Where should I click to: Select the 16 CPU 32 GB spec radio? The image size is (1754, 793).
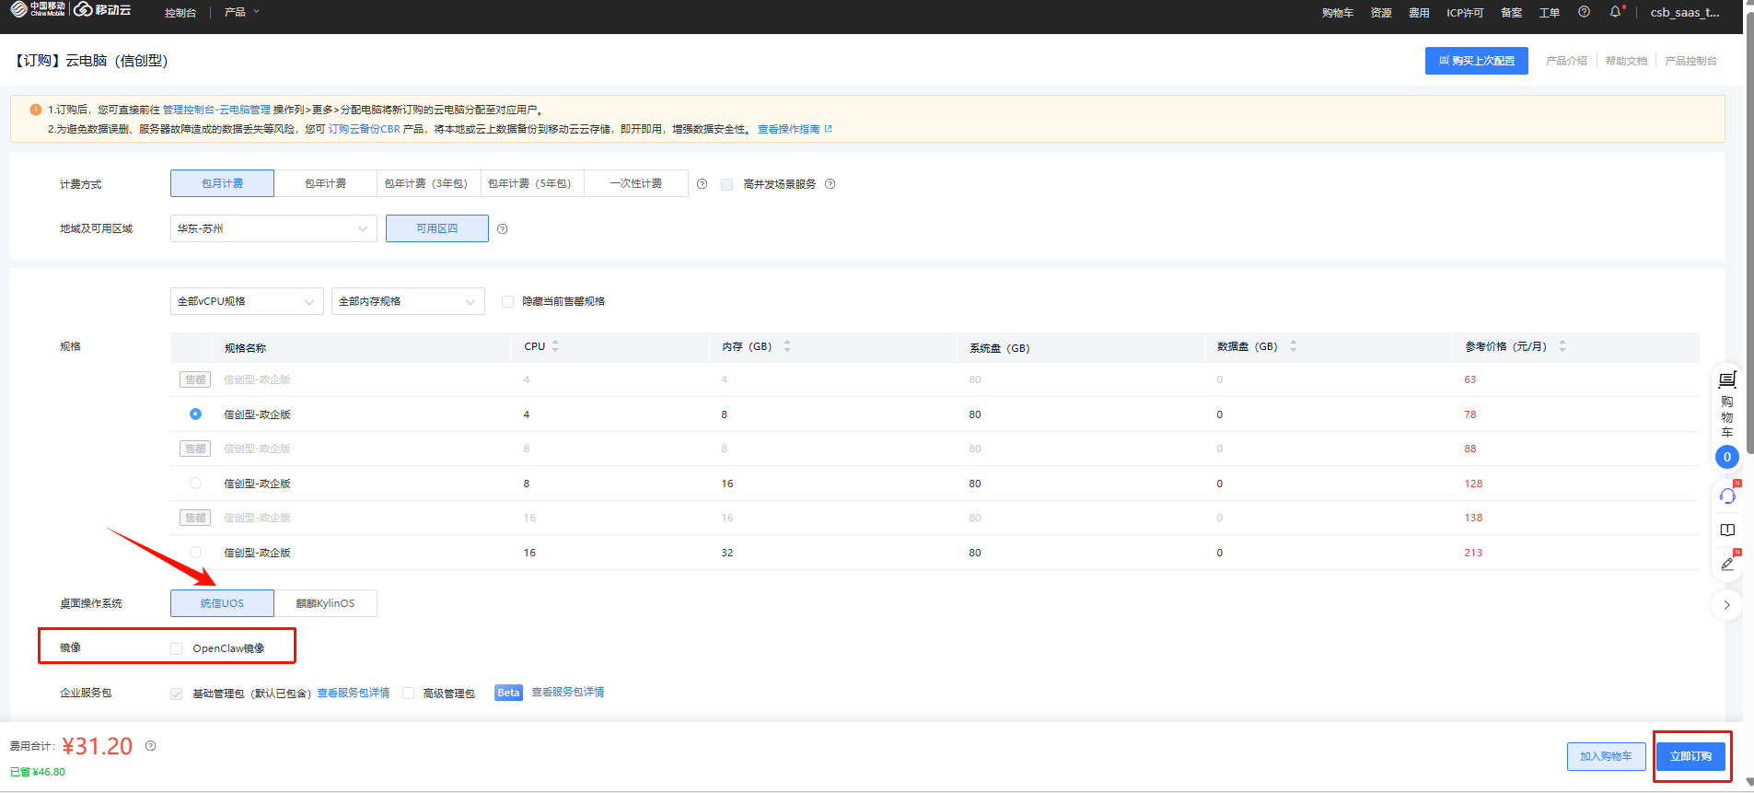(195, 553)
